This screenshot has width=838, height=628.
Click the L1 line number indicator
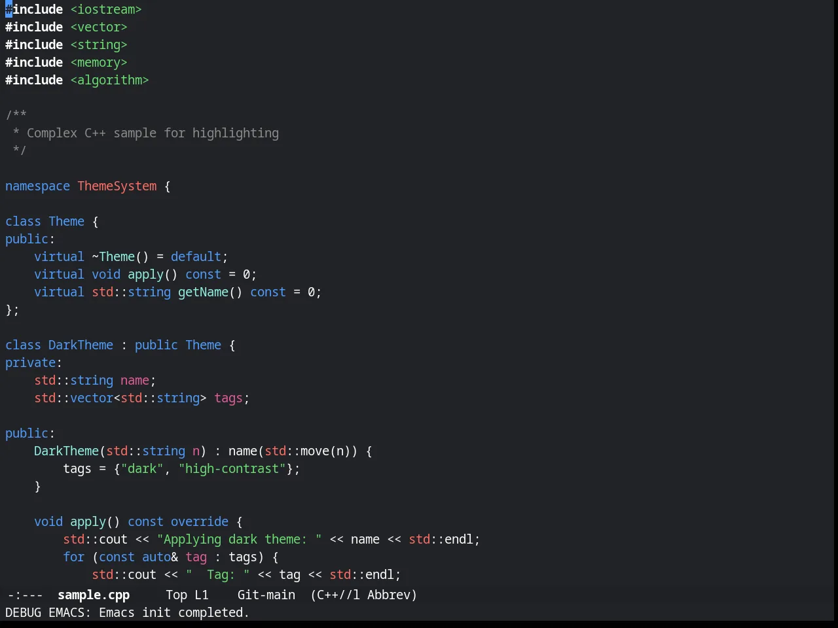click(x=202, y=595)
